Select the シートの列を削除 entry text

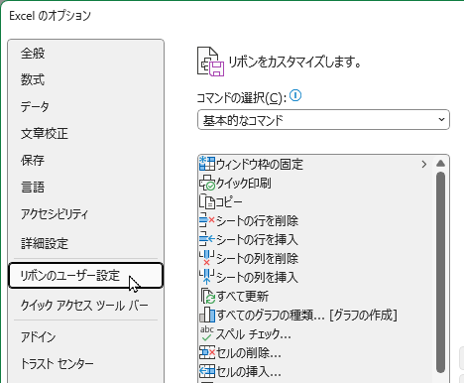click(x=257, y=258)
